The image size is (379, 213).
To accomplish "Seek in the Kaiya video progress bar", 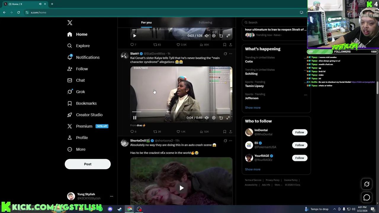I will pyautogui.click(x=181, y=112).
